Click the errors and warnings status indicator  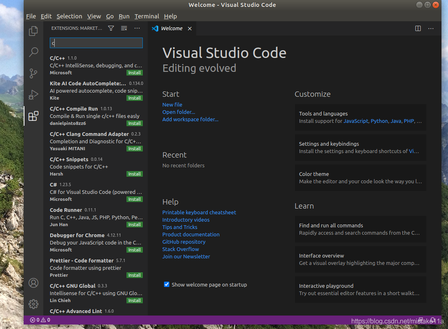pos(40,320)
